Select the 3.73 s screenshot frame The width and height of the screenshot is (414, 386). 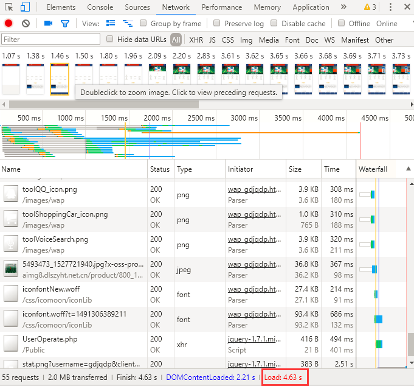click(401, 79)
